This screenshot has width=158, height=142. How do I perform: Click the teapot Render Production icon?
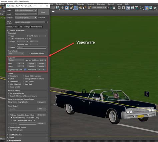point(155,8)
